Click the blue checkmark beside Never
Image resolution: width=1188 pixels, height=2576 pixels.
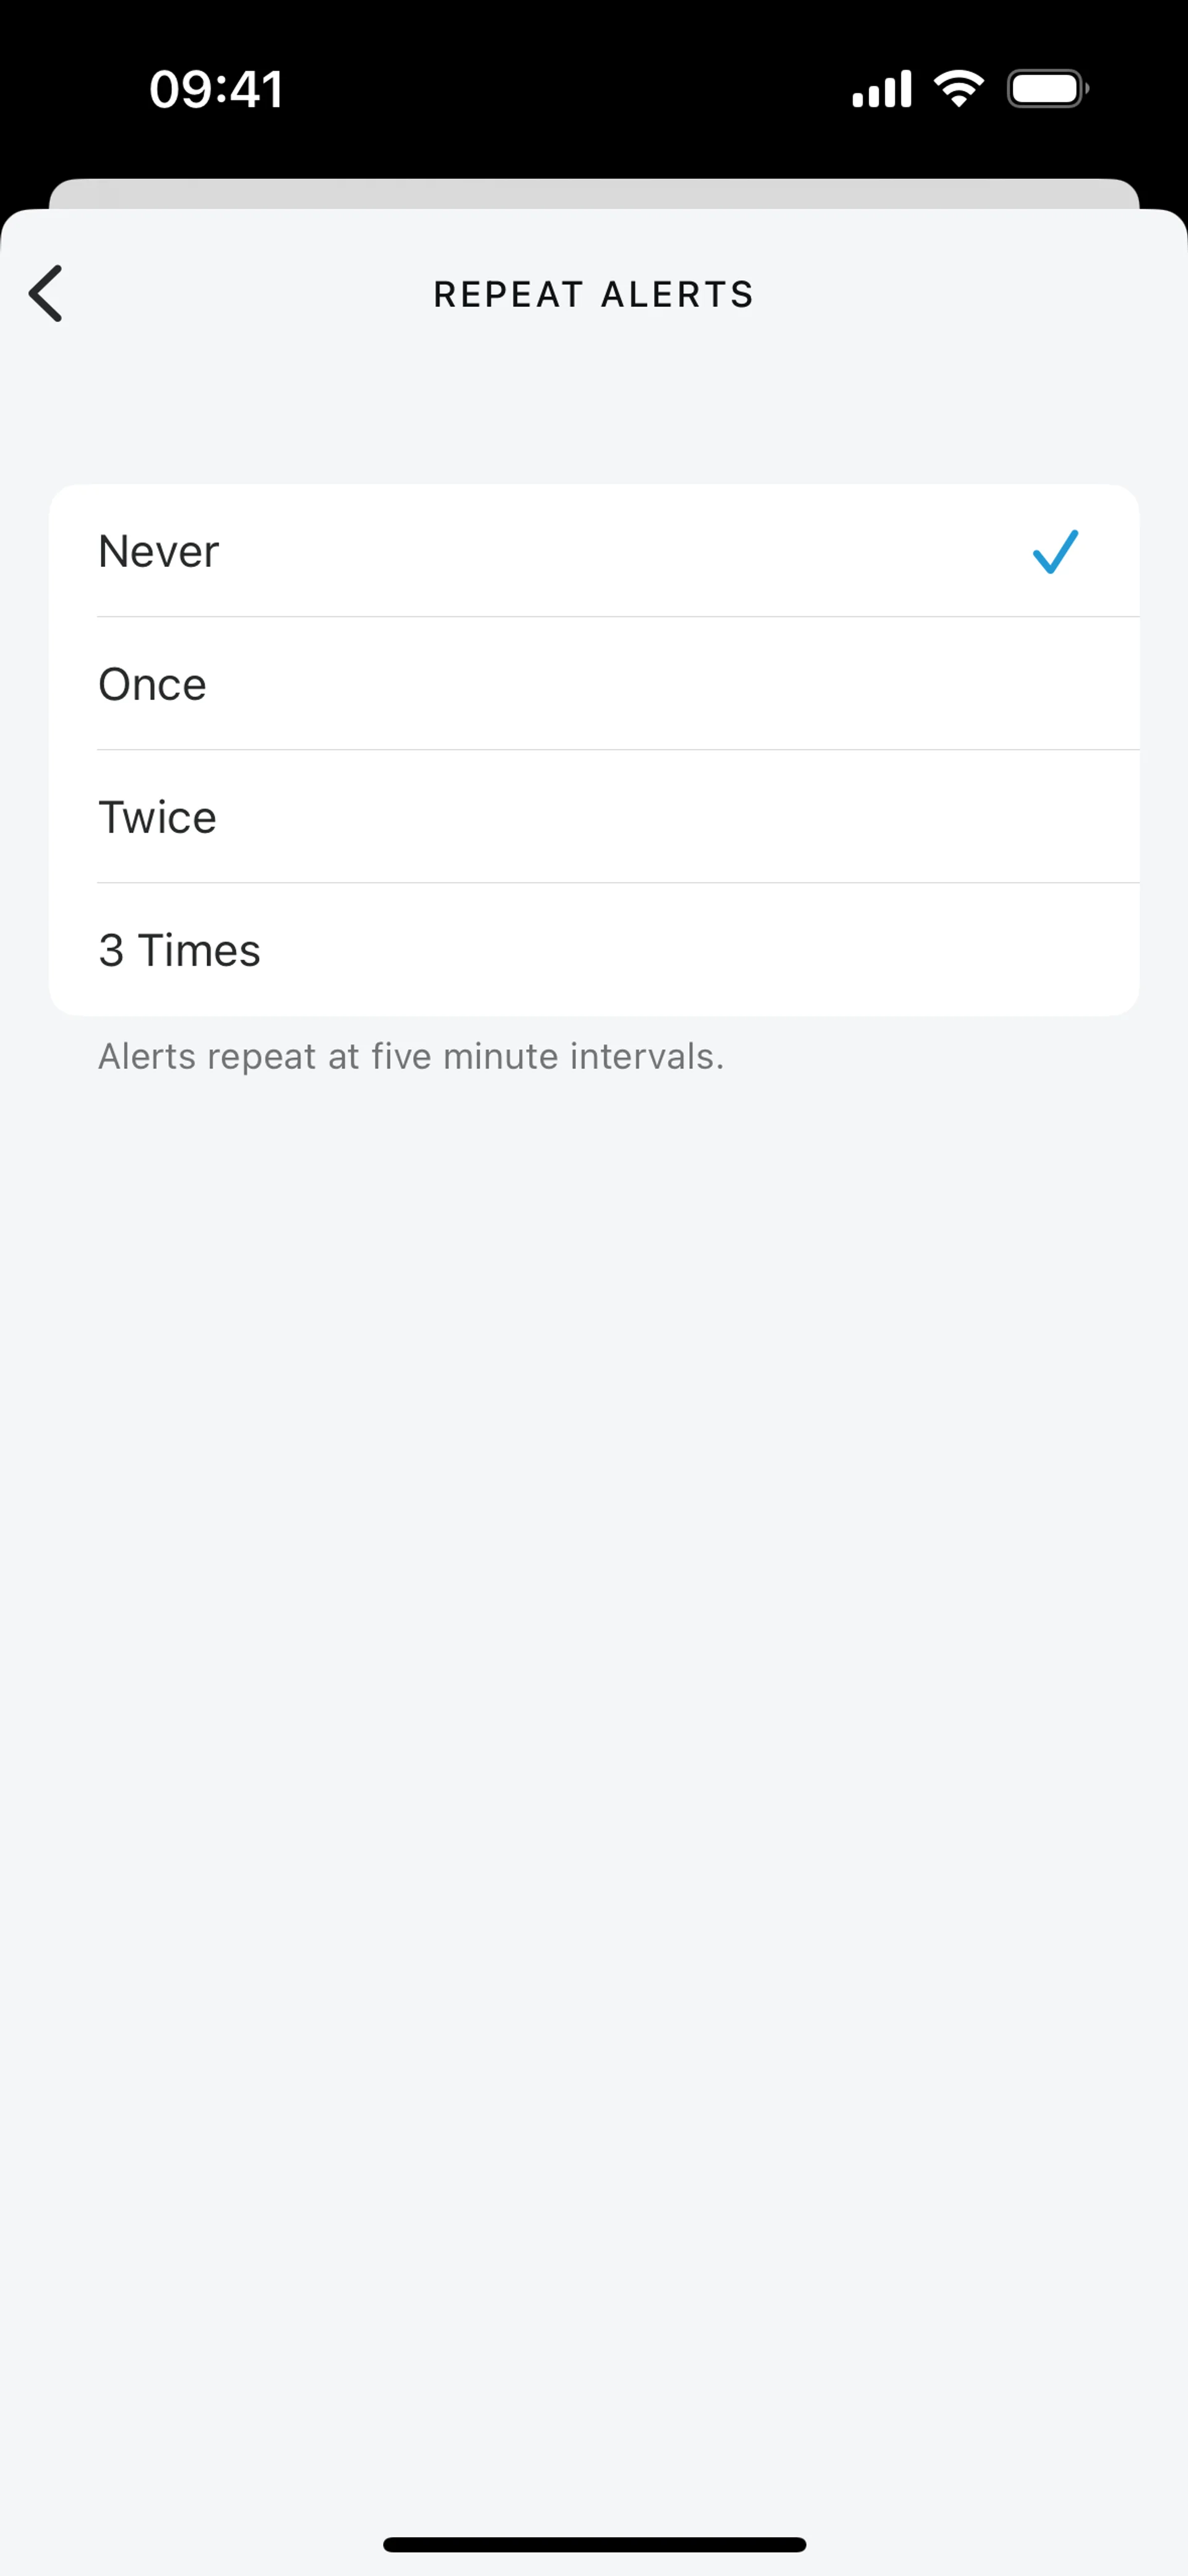(x=1055, y=551)
